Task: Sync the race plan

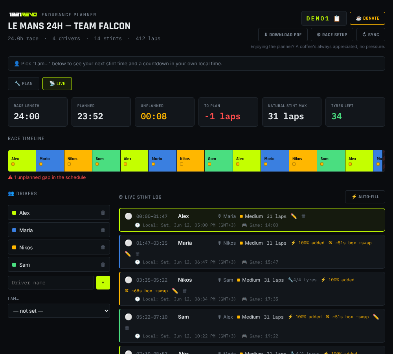Action: click(x=371, y=35)
